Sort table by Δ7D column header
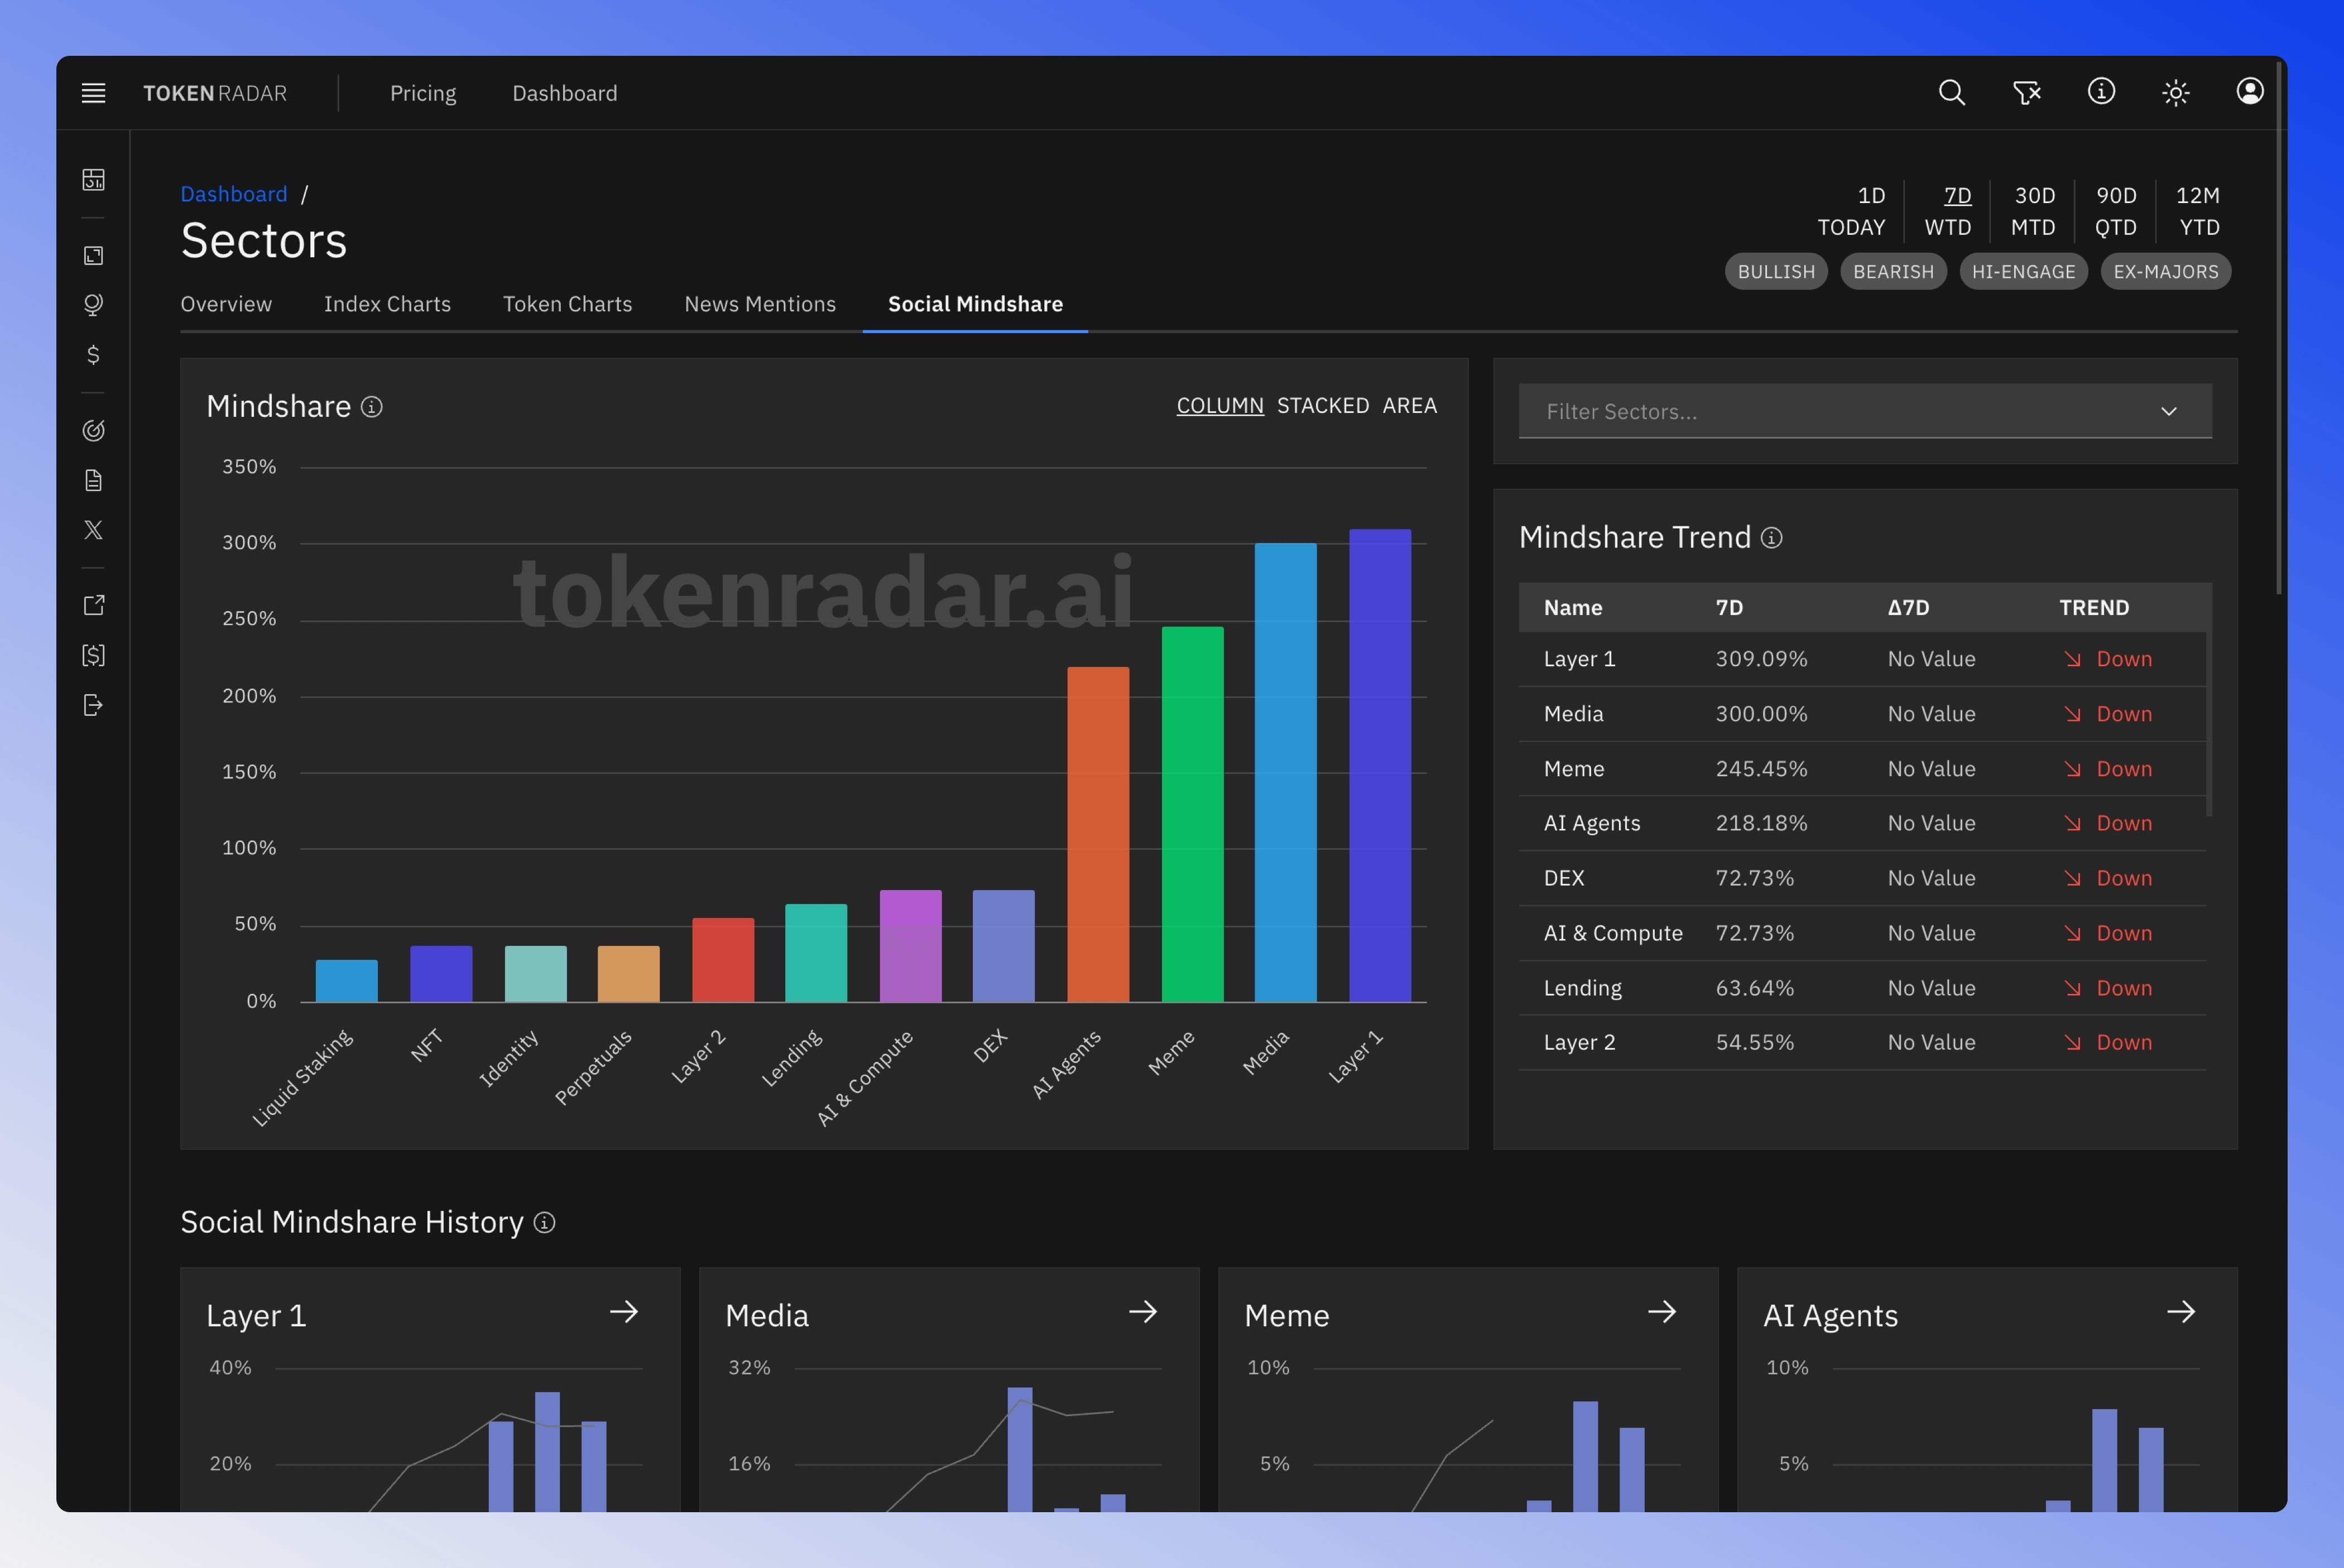 pos(1908,607)
